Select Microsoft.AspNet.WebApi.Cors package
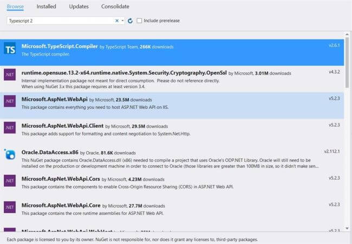 click(x=172, y=185)
